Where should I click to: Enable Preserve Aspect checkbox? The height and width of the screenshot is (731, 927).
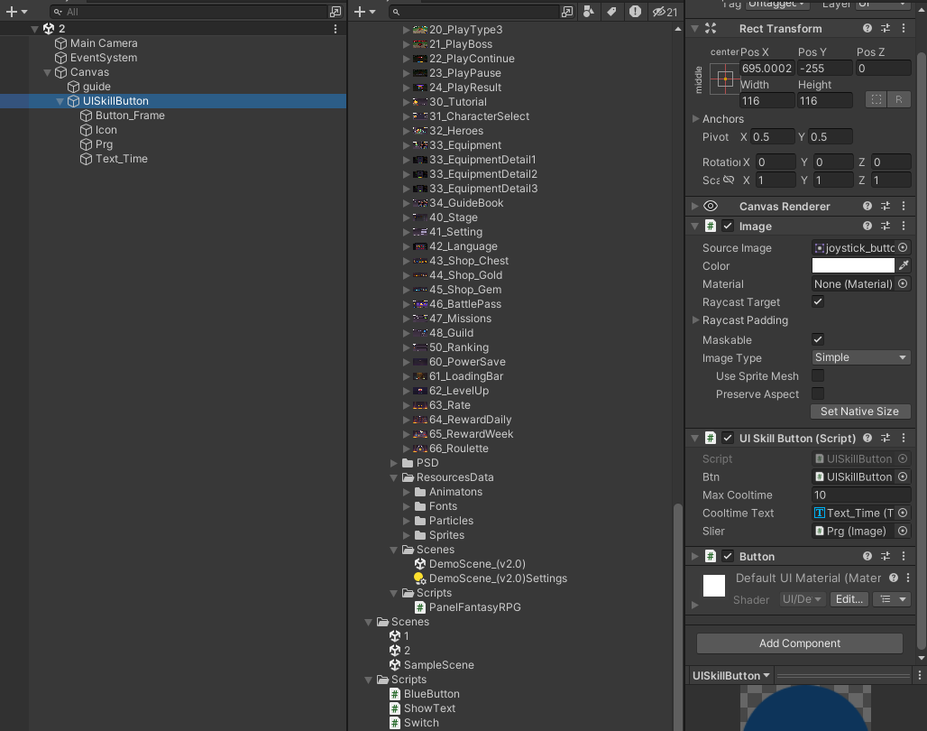(x=818, y=393)
